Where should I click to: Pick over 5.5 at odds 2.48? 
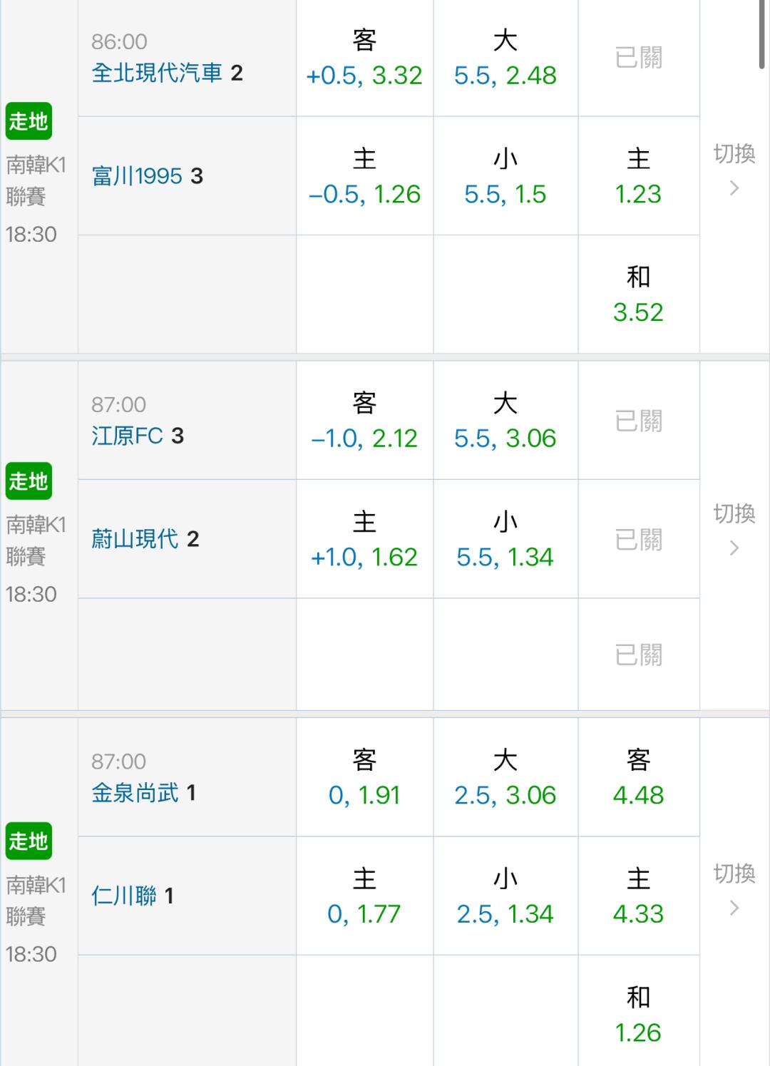pos(505,58)
